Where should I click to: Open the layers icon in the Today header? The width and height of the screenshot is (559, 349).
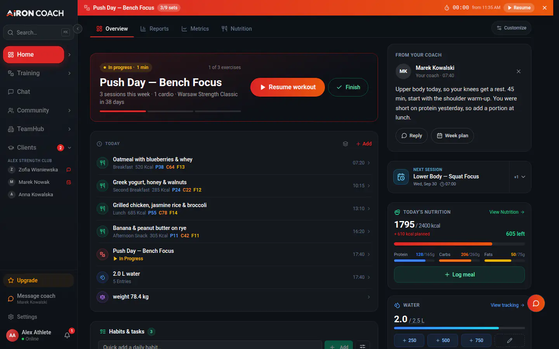pyautogui.click(x=345, y=144)
